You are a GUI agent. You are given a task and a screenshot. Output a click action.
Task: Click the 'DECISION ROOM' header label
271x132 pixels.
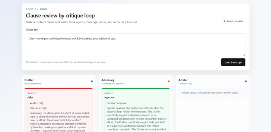[37, 9]
